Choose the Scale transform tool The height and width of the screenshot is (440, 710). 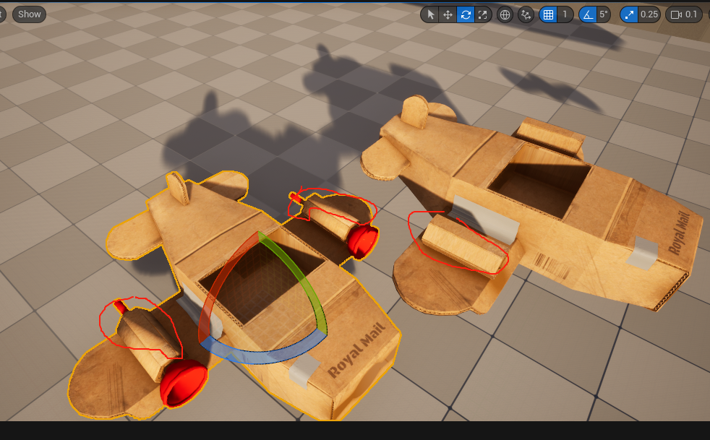tap(482, 14)
